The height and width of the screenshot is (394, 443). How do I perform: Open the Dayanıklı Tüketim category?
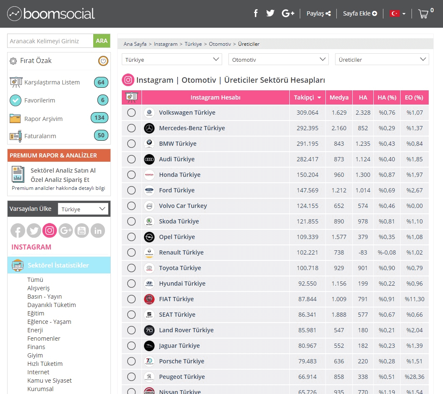(x=51, y=305)
